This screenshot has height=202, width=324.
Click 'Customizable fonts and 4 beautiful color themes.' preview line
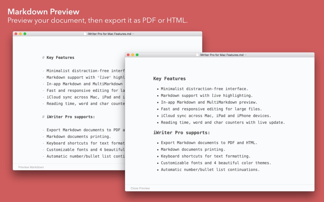click(x=216, y=163)
